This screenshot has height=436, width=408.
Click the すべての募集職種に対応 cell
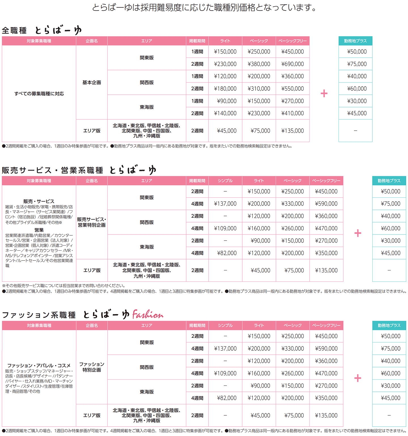39,94
